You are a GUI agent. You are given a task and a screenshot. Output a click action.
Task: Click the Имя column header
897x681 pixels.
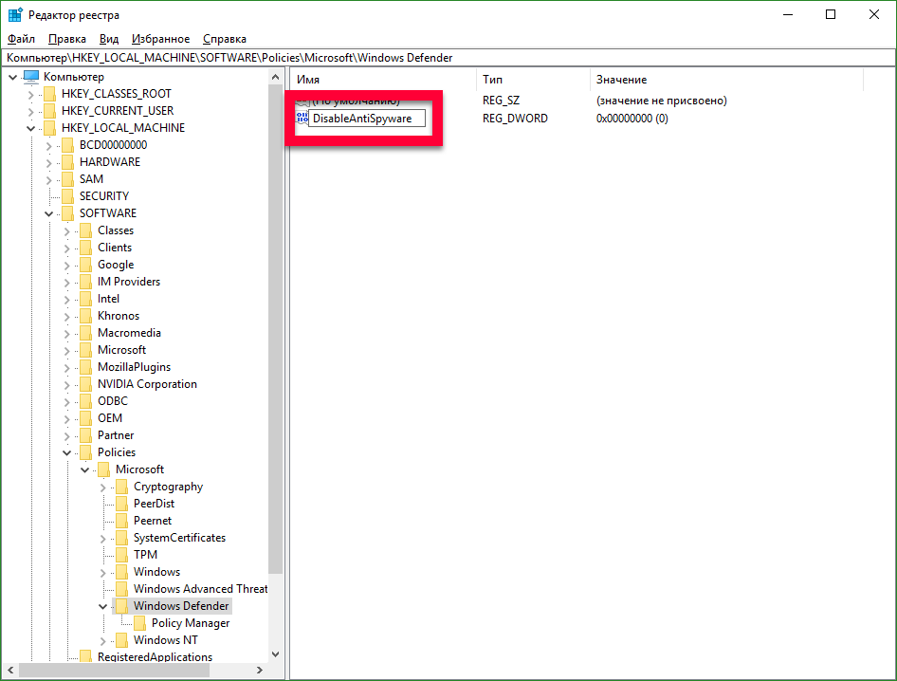(379, 80)
